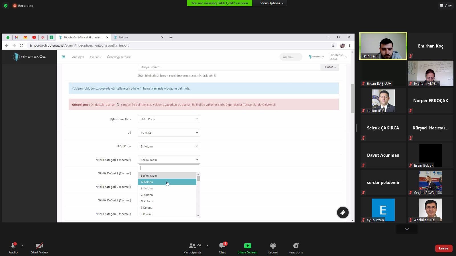Reload the browser page
The height and width of the screenshot is (256, 456).
coord(21,46)
